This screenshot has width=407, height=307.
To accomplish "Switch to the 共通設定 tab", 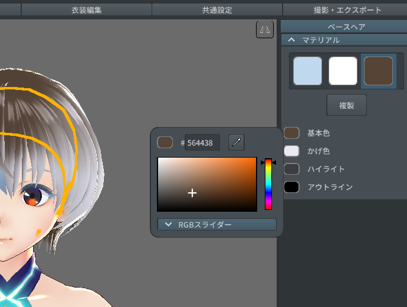I will pos(217,9).
